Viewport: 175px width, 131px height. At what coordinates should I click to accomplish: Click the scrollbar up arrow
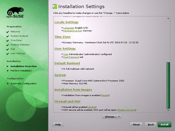168,18
